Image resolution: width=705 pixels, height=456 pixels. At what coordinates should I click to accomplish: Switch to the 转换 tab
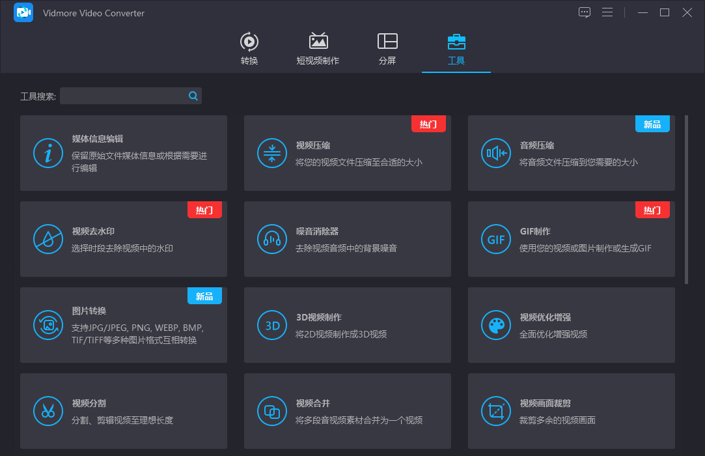(x=249, y=49)
